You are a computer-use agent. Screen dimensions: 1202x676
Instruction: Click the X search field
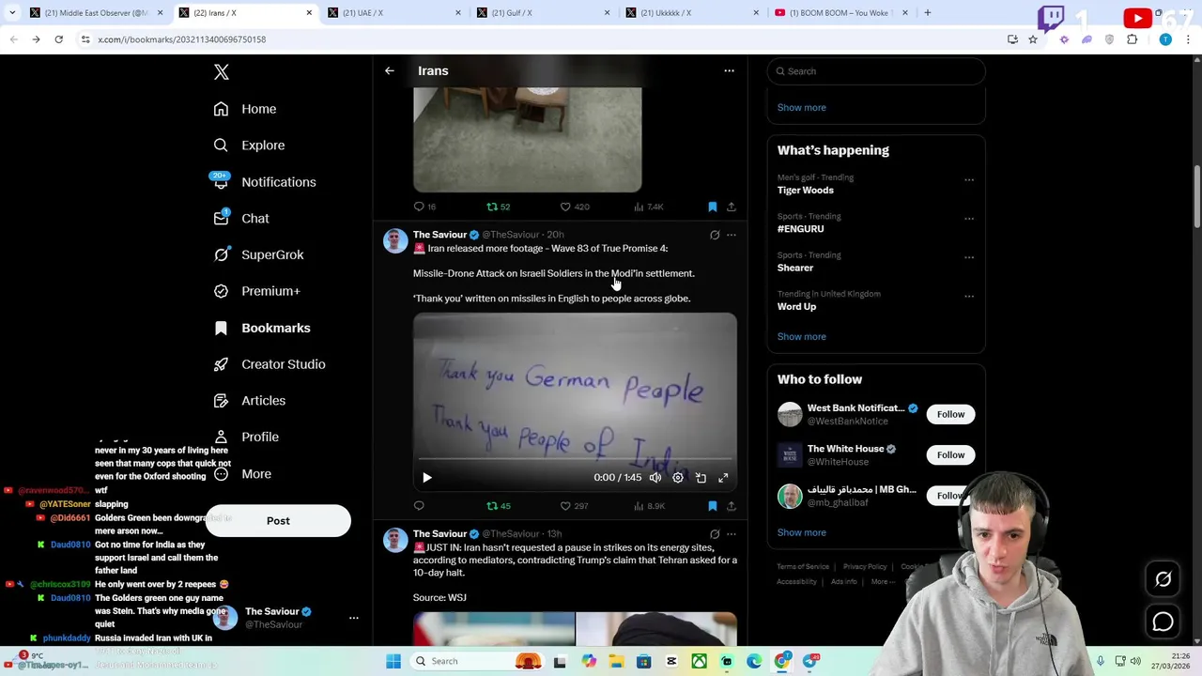coord(875,71)
